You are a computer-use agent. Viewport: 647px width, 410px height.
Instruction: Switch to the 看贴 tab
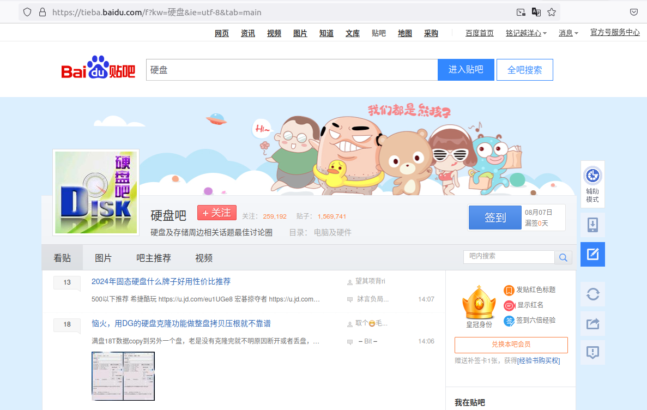click(x=62, y=258)
